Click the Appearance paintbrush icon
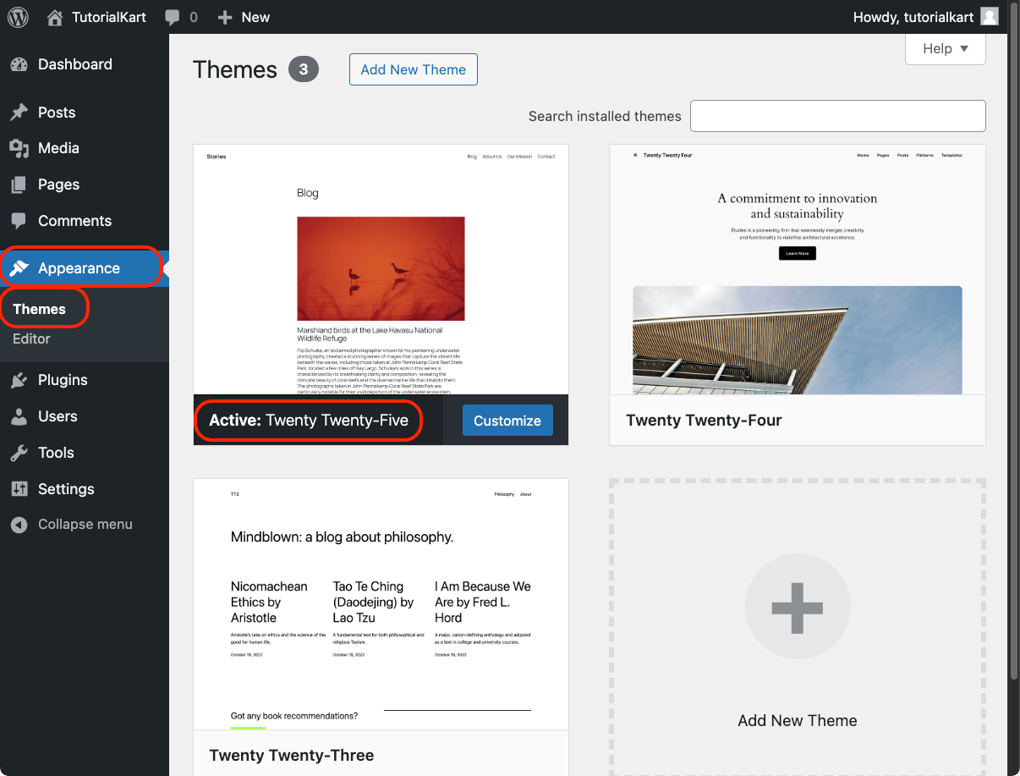The width and height of the screenshot is (1020, 776). (19, 268)
